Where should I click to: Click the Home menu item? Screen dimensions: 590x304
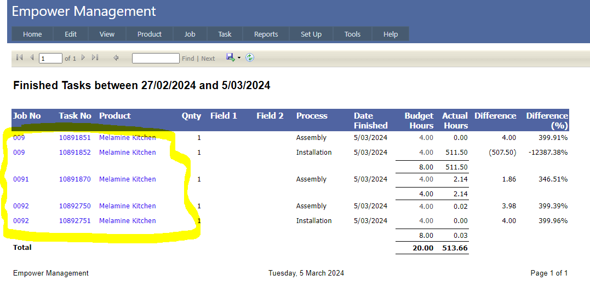click(32, 34)
